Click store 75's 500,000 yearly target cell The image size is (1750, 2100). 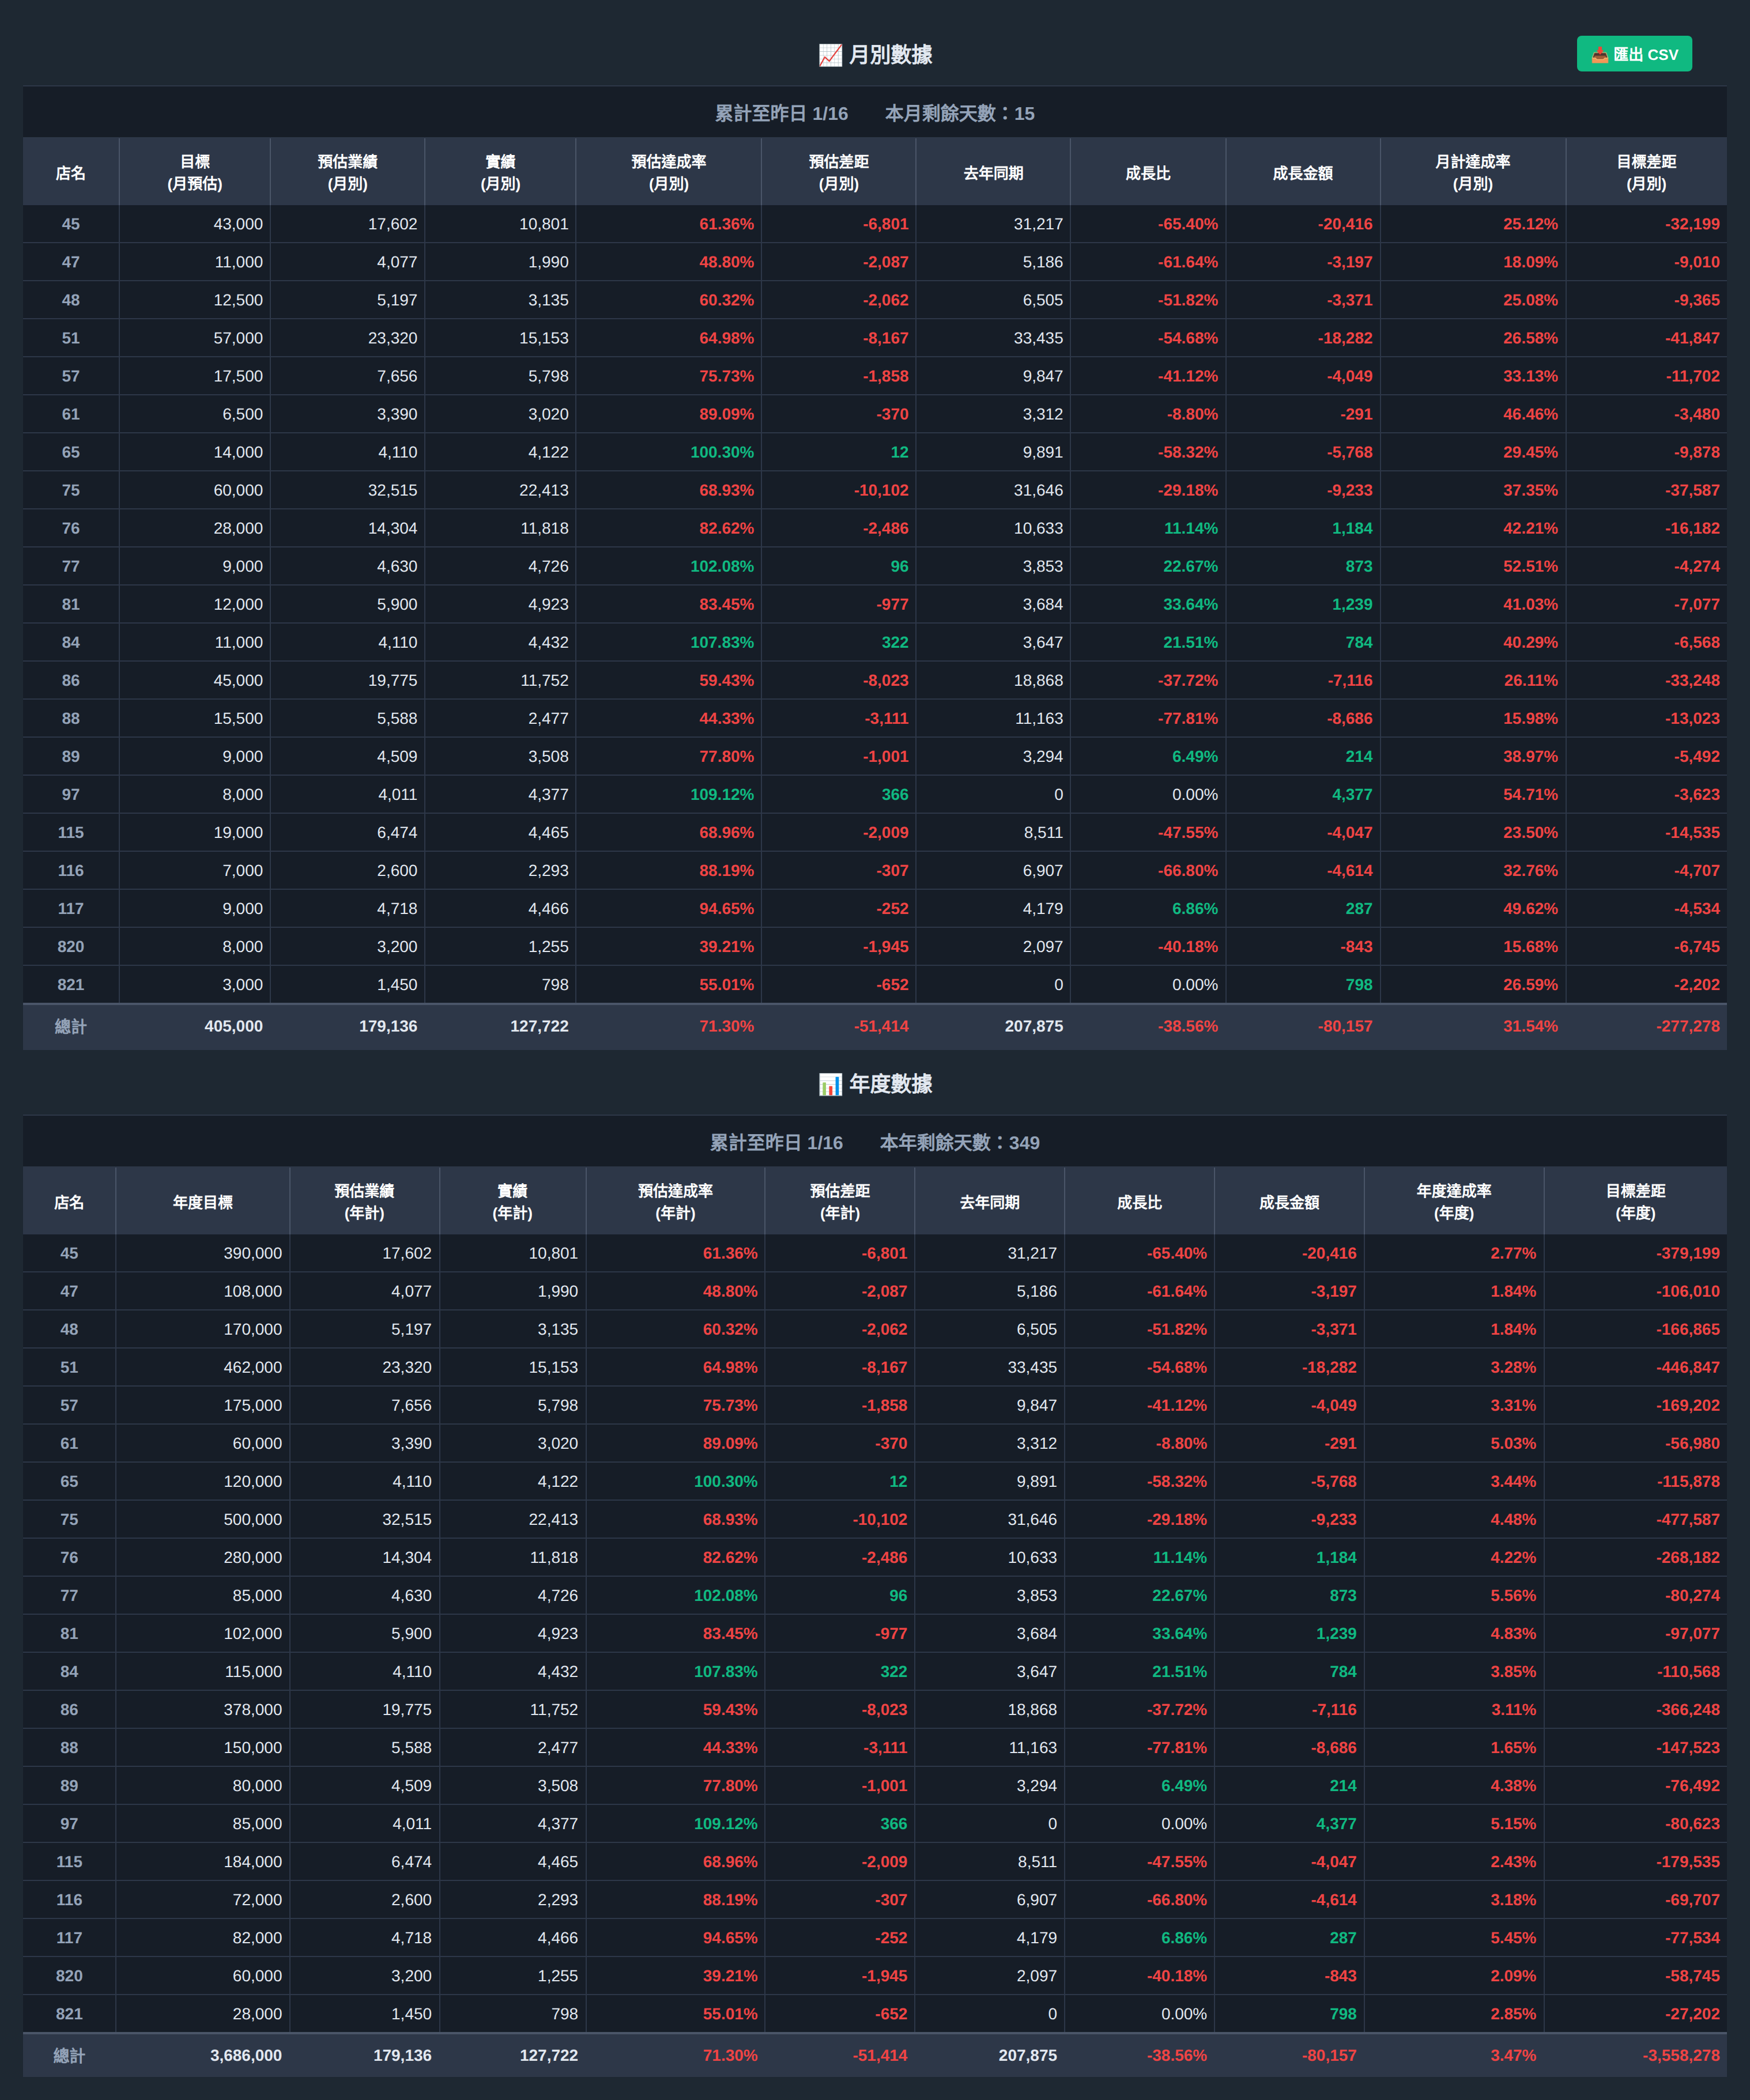[252, 1519]
